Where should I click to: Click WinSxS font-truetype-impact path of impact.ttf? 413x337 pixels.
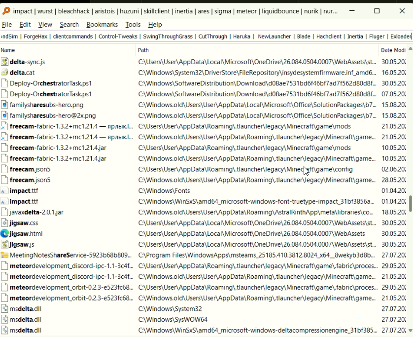click(x=256, y=201)
